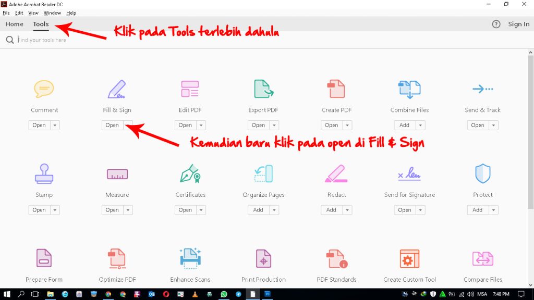Select the Fill & Sign pen icon

click(x=117, y=89)
